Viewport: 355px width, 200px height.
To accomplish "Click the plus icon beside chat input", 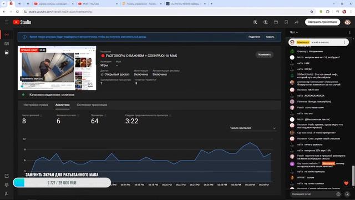I will click(347, 194).
